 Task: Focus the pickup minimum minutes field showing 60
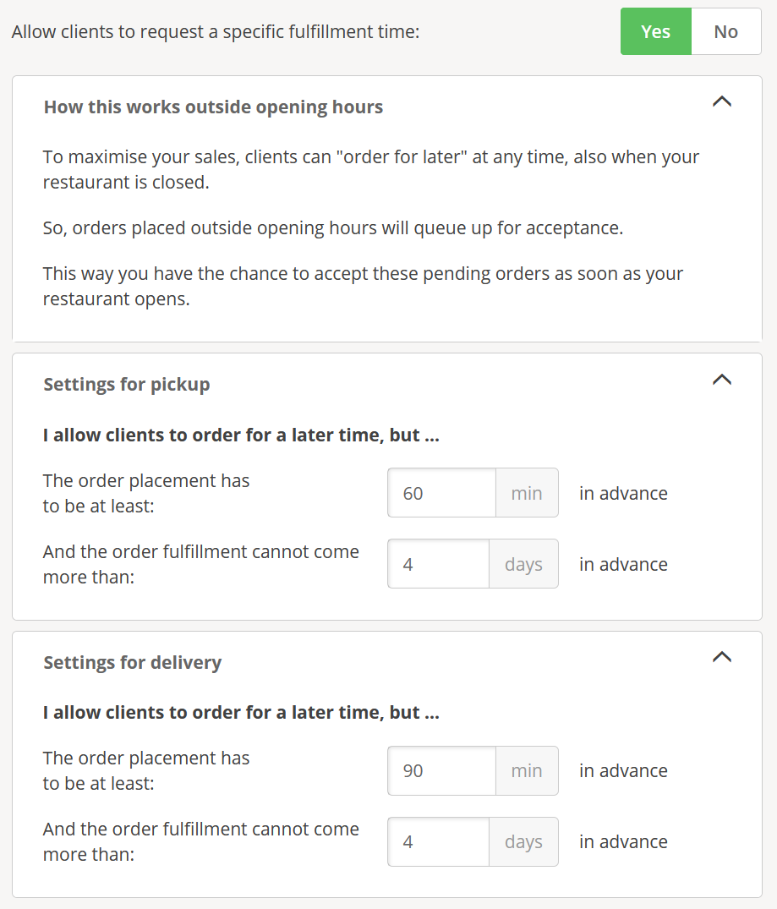(441, 493)
